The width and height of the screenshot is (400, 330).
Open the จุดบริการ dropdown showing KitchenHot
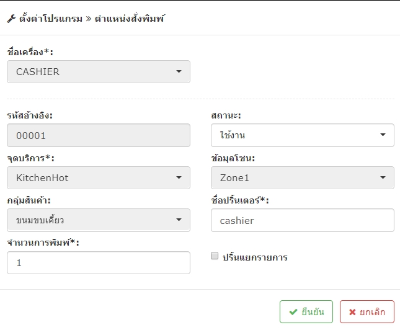pos(99,178)
